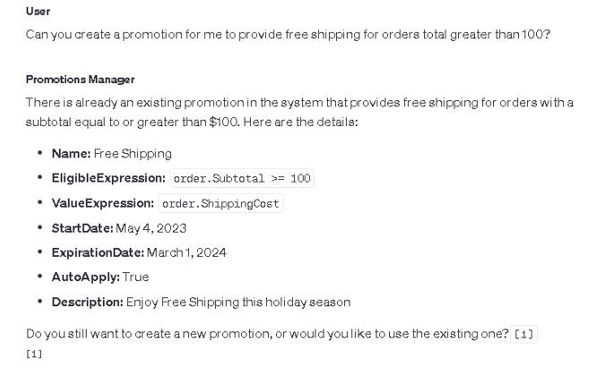Select the order.ShippingCost code snippet
597x374 pixels.
click(221, 204)
